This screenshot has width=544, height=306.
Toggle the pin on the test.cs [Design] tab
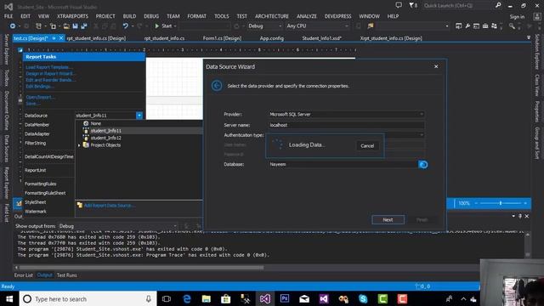(x=54, y=38)
